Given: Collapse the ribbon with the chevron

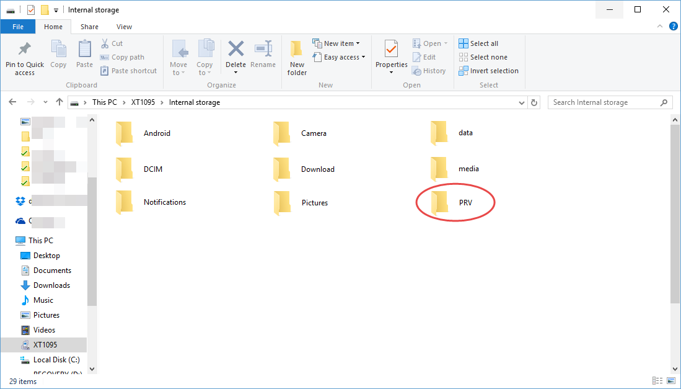Looking at the screenshot, I should pyautogui.click(x=661, y=27).
